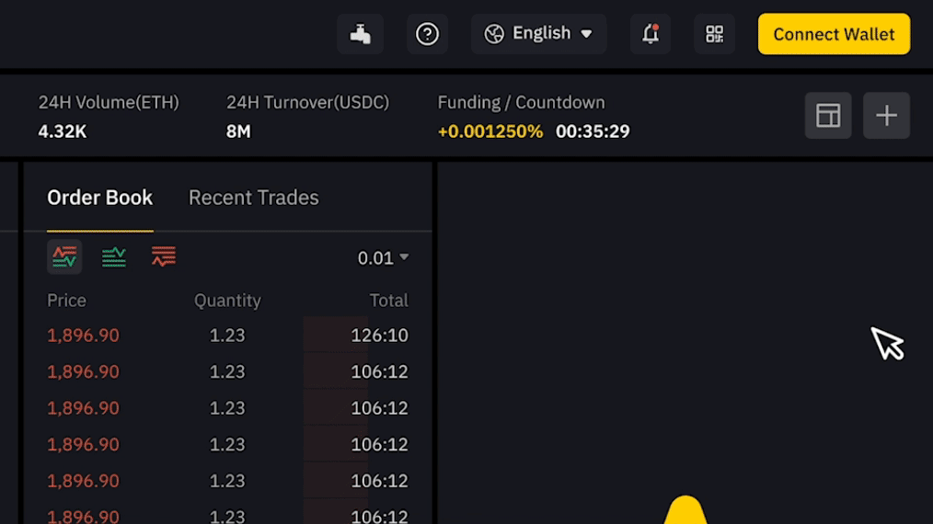Click the Connect Wallet button
The width and height of the screenshot is (933, 524).
pyautogui.click(x=834, y=34)
